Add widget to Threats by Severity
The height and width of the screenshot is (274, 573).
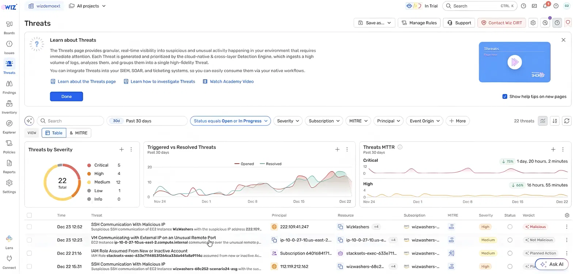click(122, 149)
